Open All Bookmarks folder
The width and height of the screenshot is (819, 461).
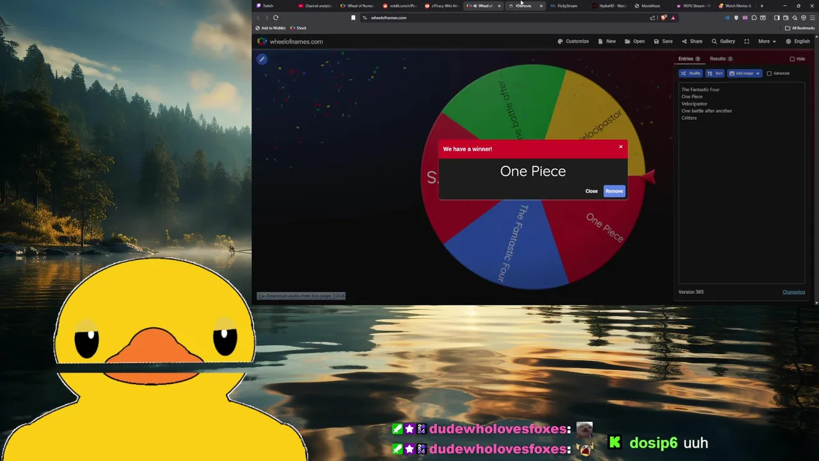800,28
